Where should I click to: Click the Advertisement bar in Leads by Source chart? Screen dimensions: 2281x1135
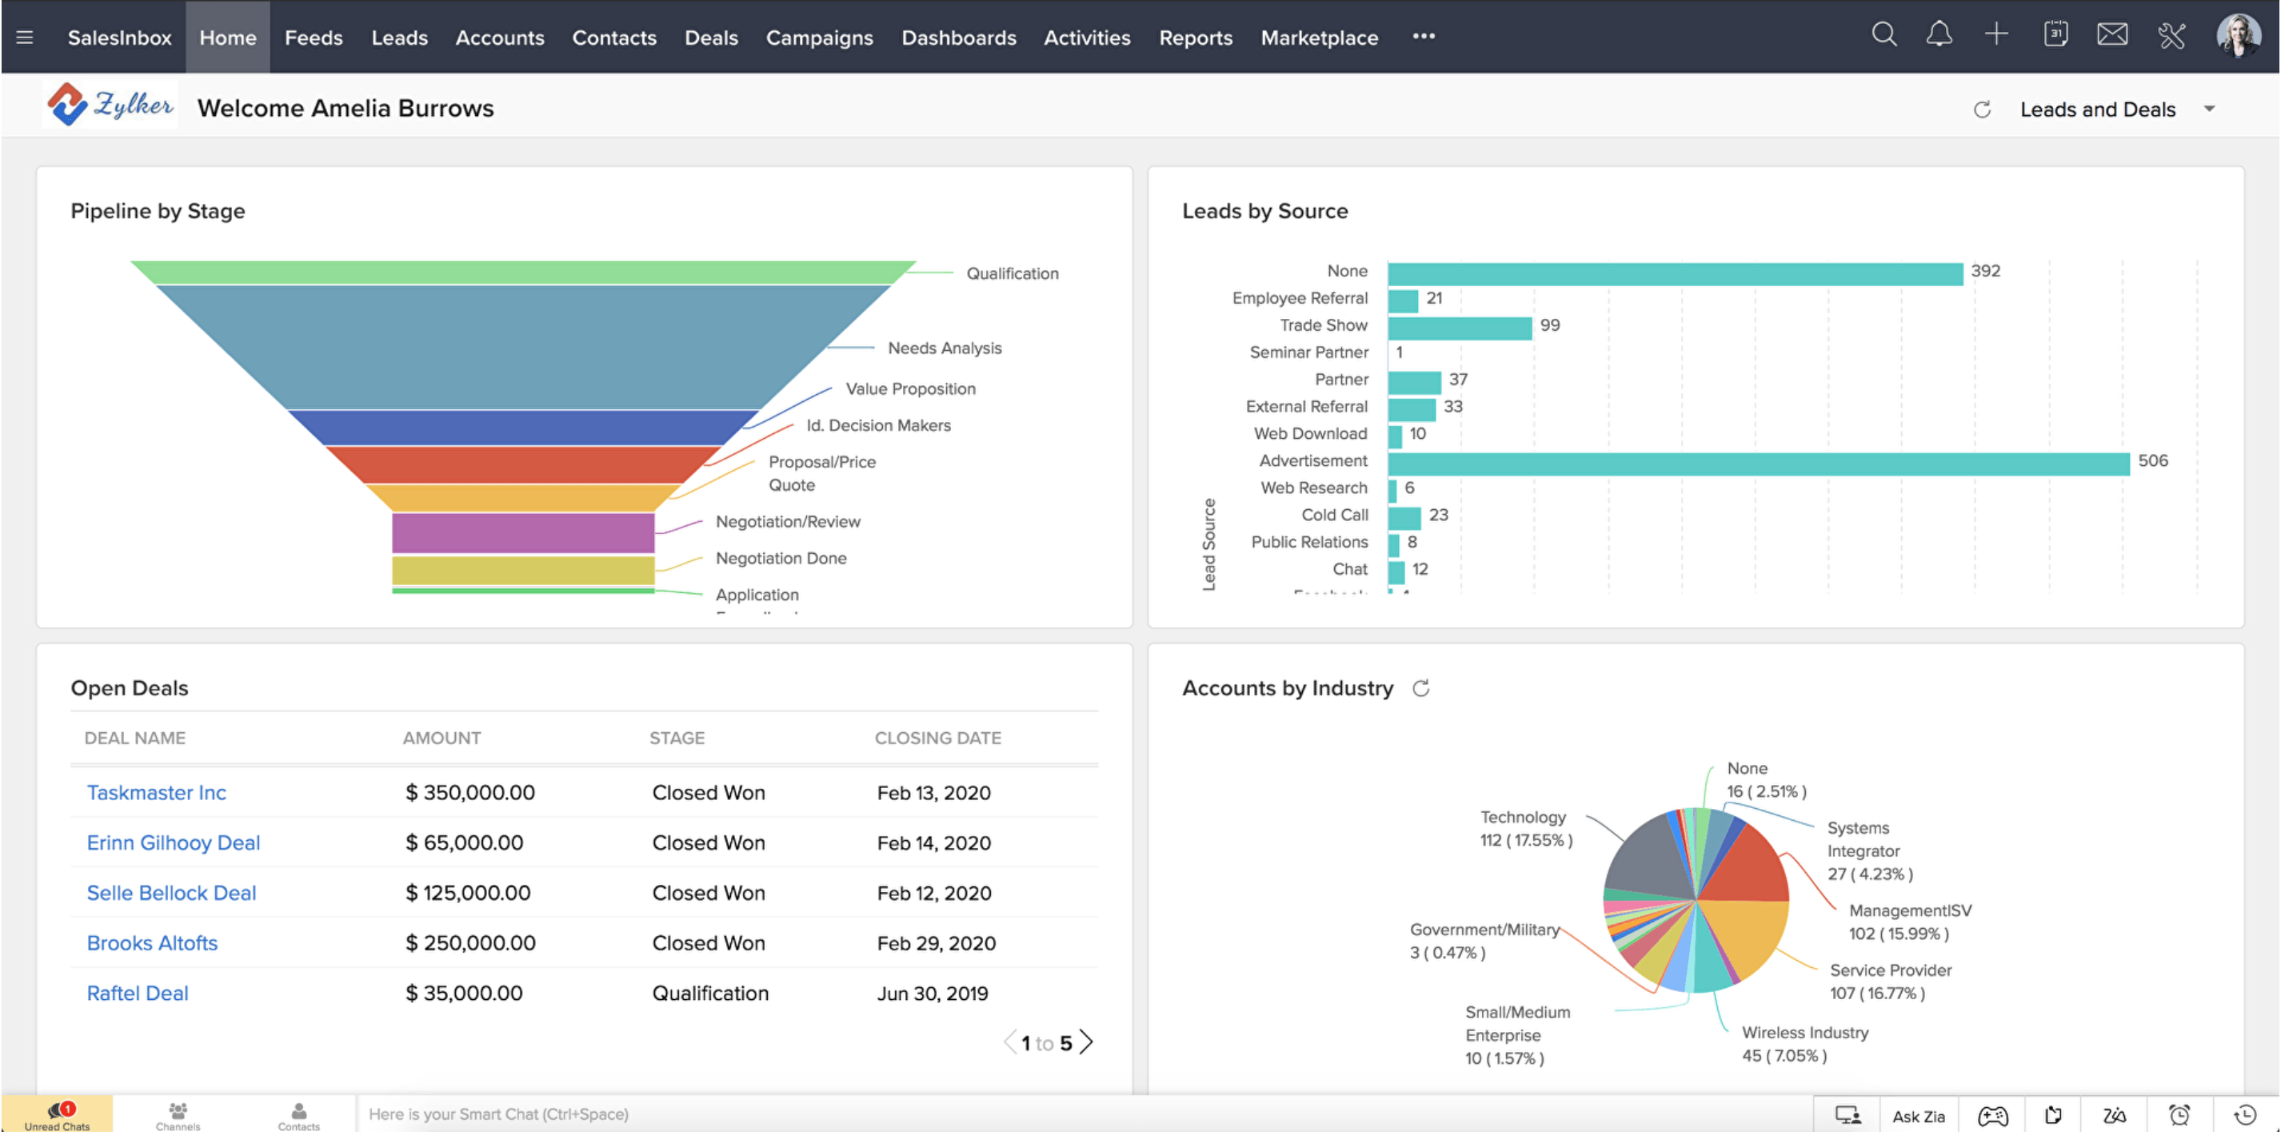[1746, 460]
